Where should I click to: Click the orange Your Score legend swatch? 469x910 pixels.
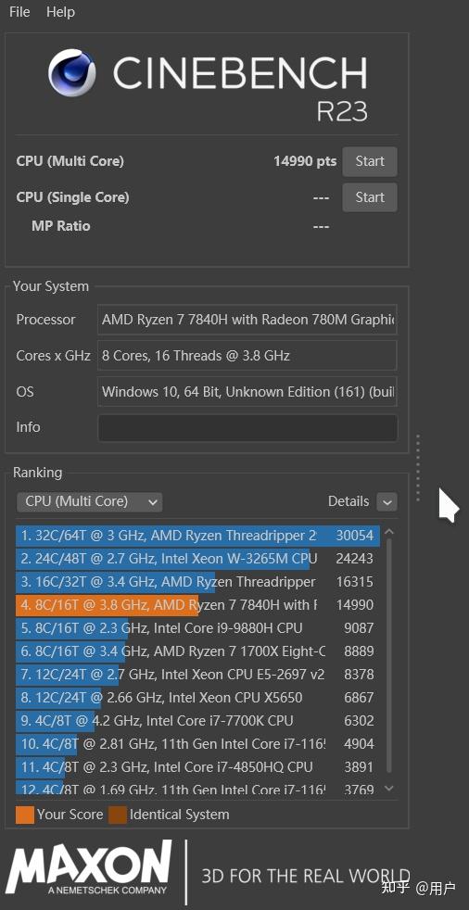[x=25, y=815]
